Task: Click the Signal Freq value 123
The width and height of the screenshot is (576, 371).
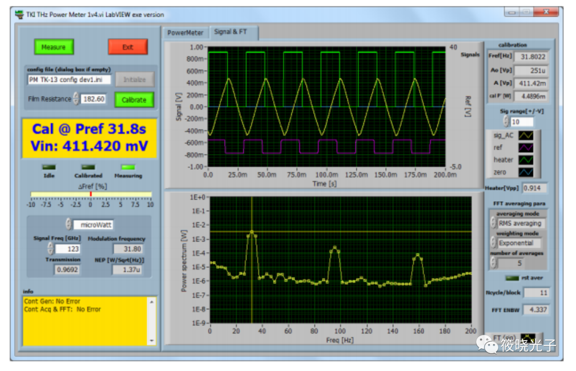Action: coord(68,249)
